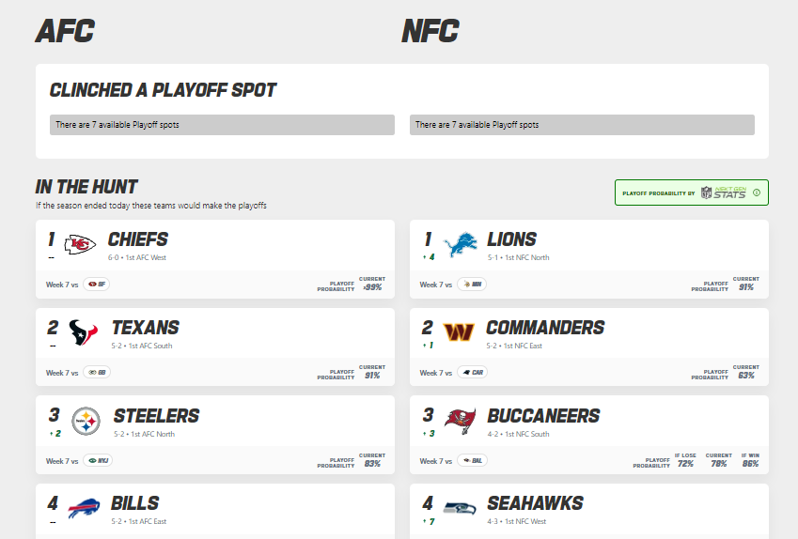Image resolution: width=798 pixels, height=539 pixels.
Task: Select the CAR opponent chip for Commanders
Action: [472, 372]
